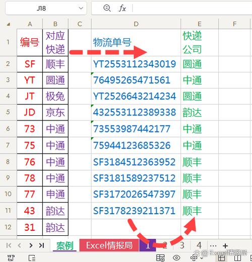This screenshot has width=252, height=262.
Task: Select row 1 header
Action: pyautogui.click(x=8, y=42)
